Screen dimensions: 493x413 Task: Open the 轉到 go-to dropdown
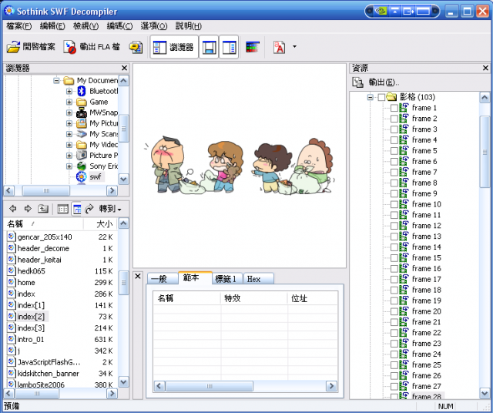point(110,209)
